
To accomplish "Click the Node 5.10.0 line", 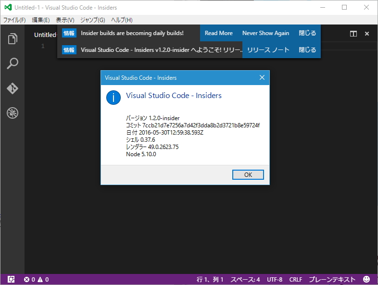I will [x=141, y=154].
